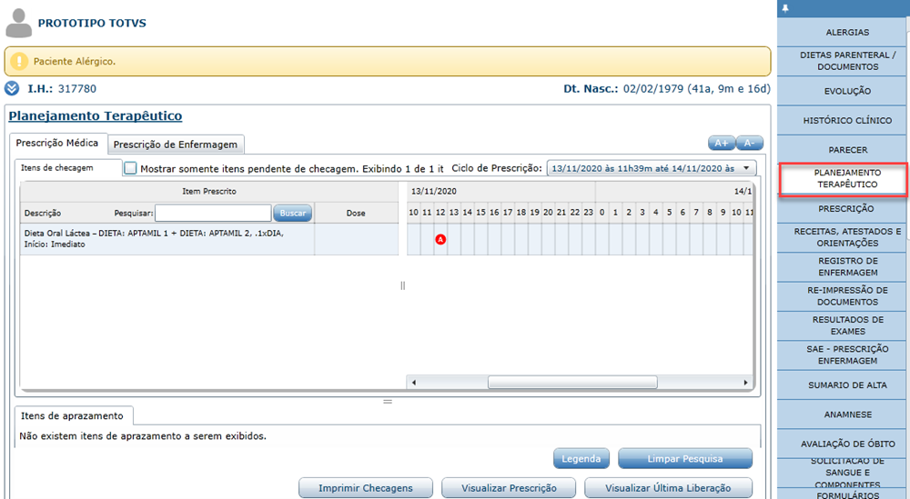Screen dimensions: 910x499
Task: Click the yellow allergy warning icon
Action: point(19,61)
